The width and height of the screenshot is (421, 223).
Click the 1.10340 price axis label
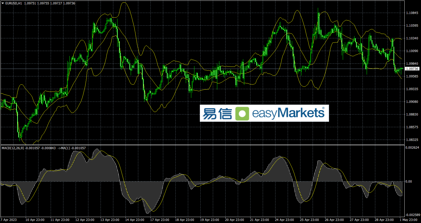pyautogui.click(x=412, y=38)
